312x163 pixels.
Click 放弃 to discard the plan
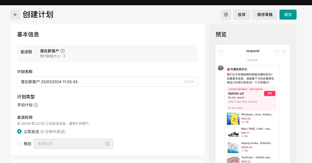pyautogui.click(x=241, y=14)
